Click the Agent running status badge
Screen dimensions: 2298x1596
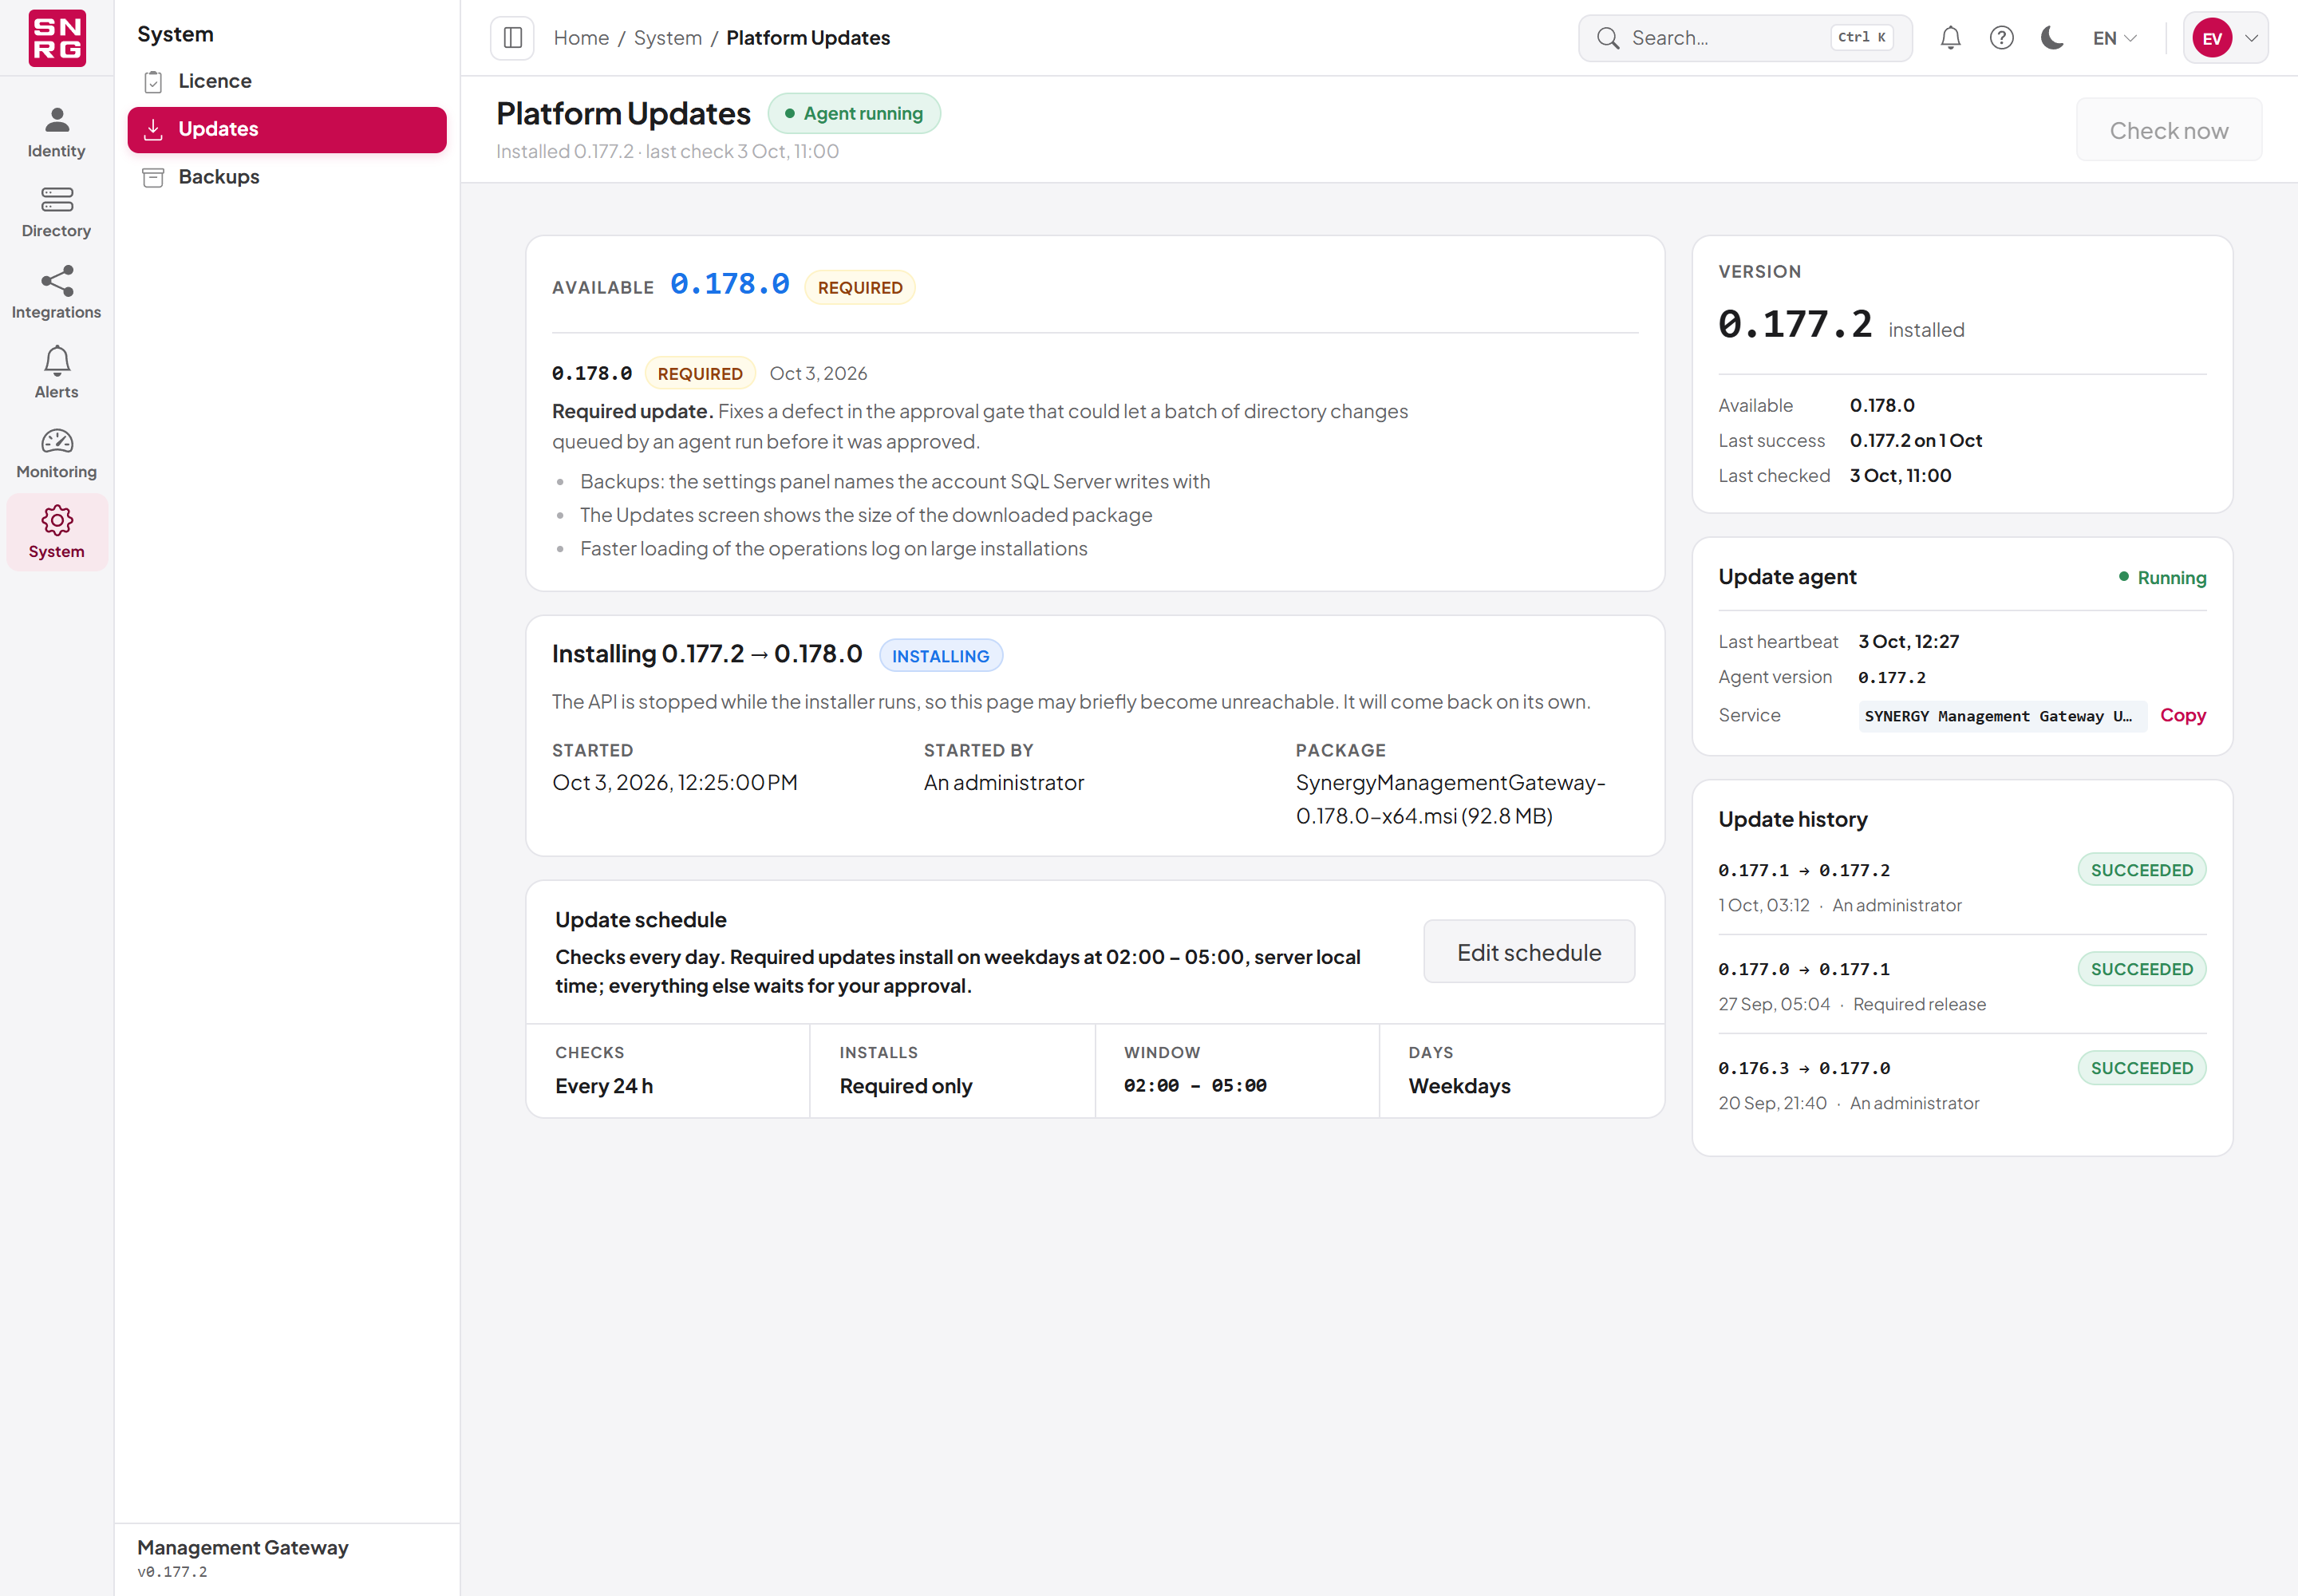tap(853, 113)
